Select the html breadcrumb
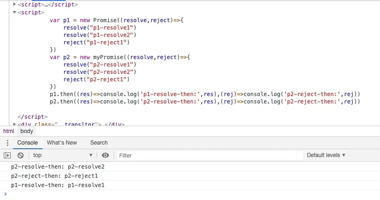This screenshot has width=380, height=200. [x=9, y=131]
